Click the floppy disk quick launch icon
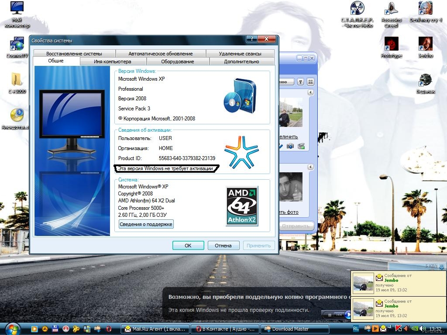This screenshot has width=447, height=335. tap(55, 329)
